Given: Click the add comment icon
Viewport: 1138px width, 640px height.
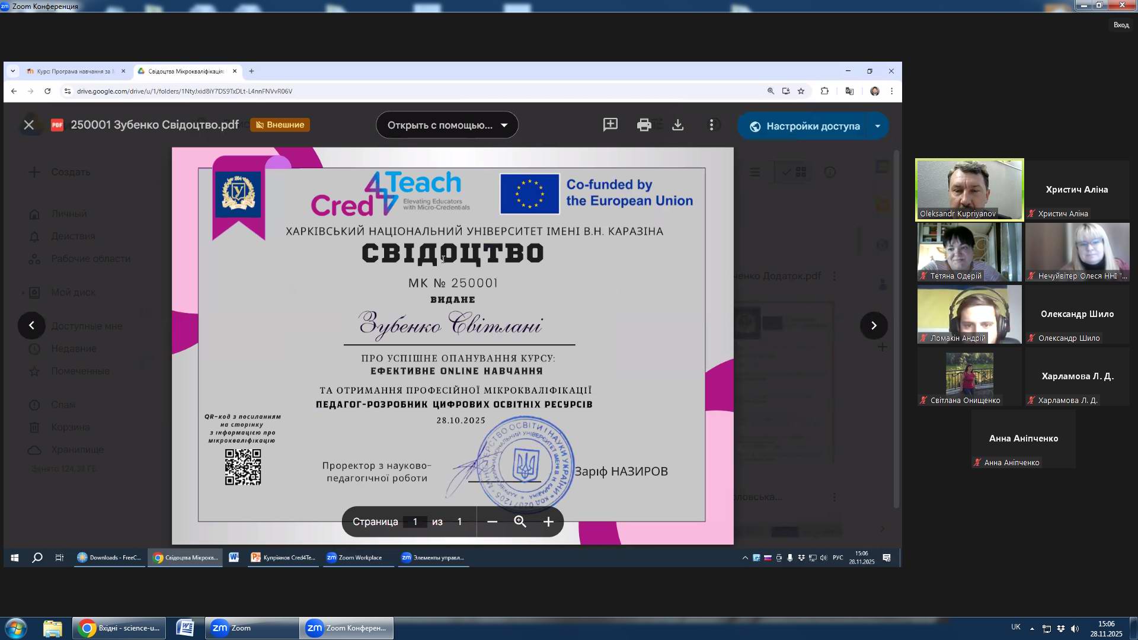Looking at the screenshot, I should [x=610, y=125].
